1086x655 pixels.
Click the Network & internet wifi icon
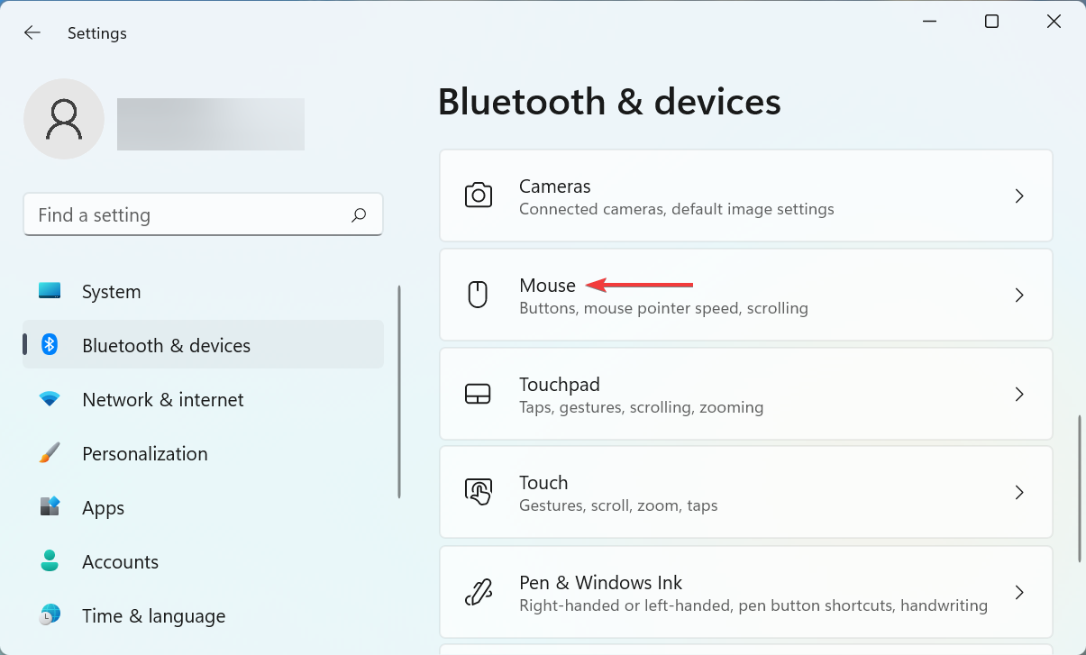48,399
